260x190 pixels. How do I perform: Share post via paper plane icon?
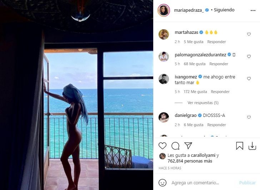click(x=188, y=145)
